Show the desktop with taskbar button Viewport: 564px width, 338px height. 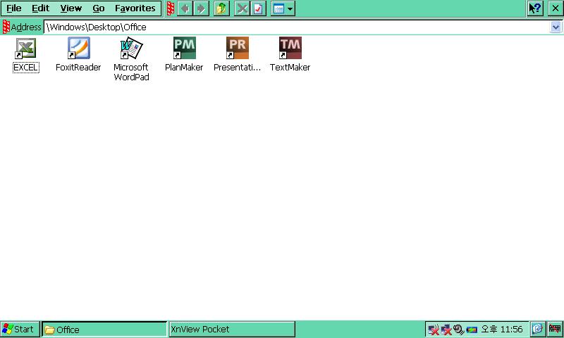tap(537, 329)
